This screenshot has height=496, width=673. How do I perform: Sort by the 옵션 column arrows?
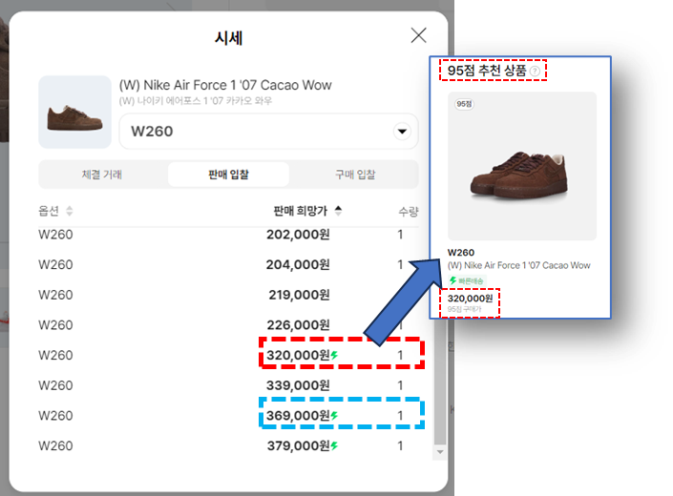[x=69, y=211]
